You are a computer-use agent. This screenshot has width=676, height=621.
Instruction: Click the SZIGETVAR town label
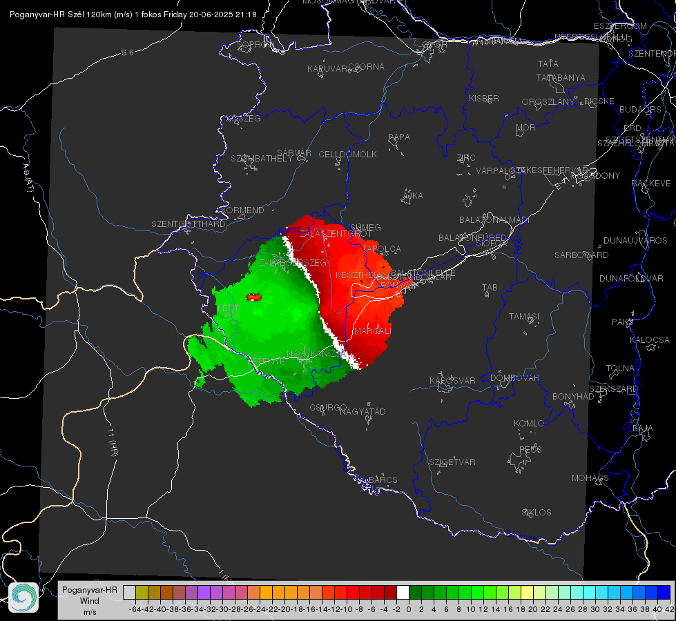(452, 462)
